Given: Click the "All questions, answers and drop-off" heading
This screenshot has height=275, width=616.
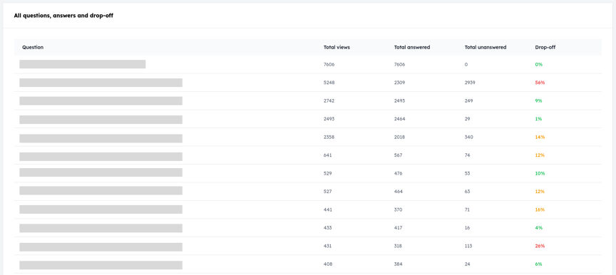Looking at the screenshot, I should (63, 16).
